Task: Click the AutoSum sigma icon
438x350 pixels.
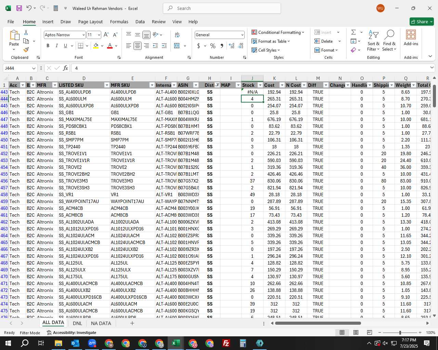Action: (x=353, y=32)
